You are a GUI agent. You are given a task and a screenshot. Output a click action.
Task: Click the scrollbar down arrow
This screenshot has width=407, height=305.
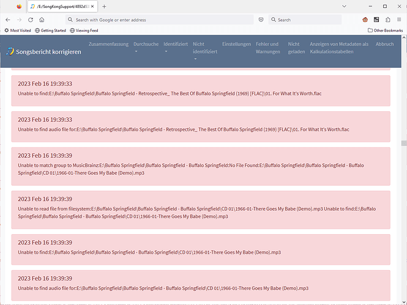pos(404,302)
